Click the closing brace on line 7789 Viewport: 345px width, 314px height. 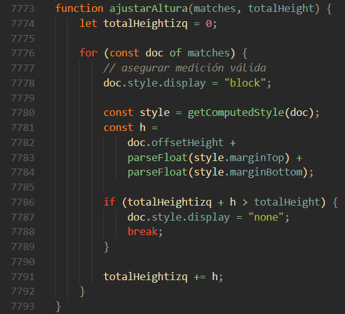click(106, 247)
